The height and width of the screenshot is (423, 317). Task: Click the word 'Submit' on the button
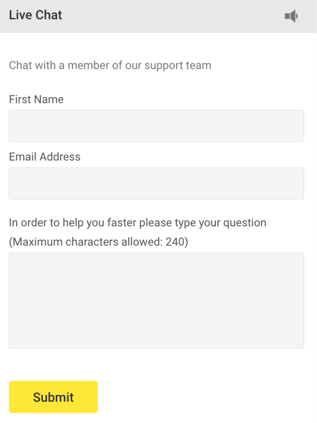53,397
